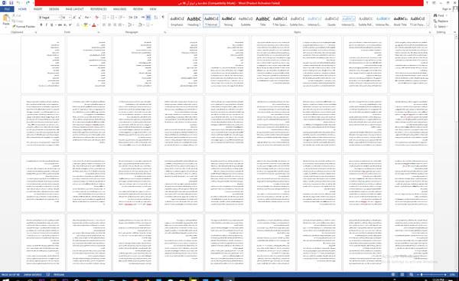Image resolution: width=459 pixels, height=281 pixels.
Task: Click the Replace button
Action: click(x=441, y=21)
